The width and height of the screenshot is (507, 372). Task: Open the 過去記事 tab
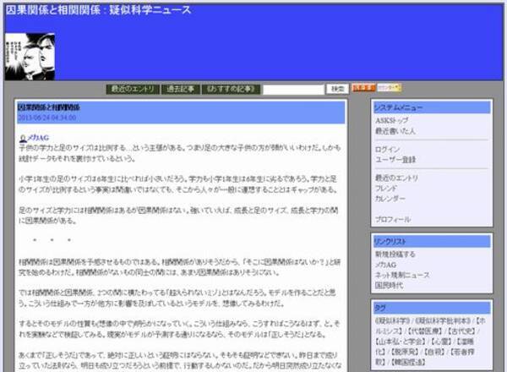tap(179, 89)
